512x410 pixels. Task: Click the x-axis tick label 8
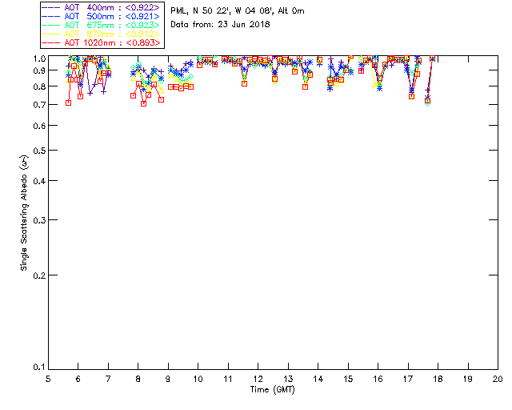coord(138,378)
